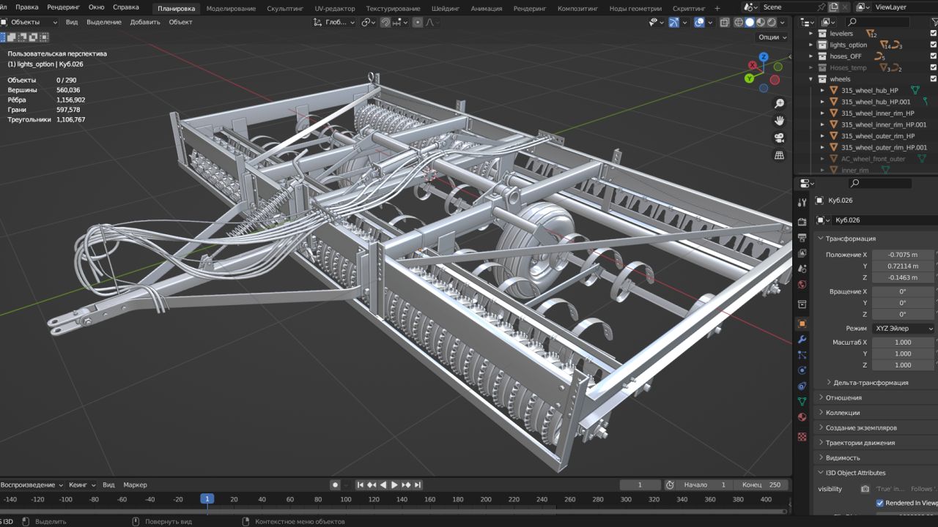Open the XYZ Эйлер rotation mode dropdown

tap(903, 329)
